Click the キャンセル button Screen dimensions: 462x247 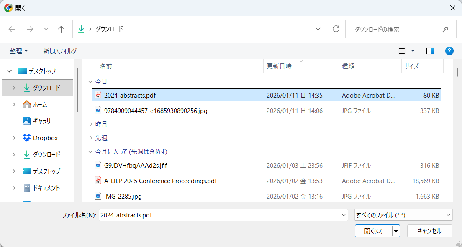[x=429, y=231]
